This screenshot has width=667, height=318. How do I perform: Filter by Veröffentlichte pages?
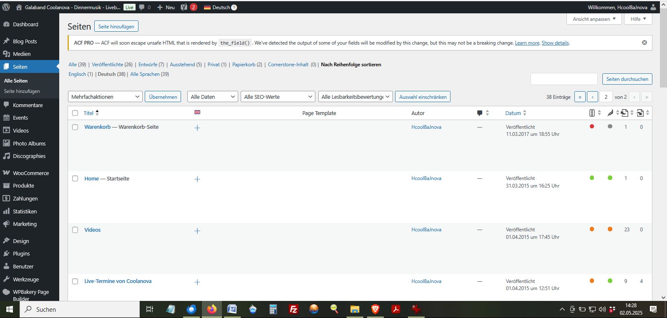point(108,65)
